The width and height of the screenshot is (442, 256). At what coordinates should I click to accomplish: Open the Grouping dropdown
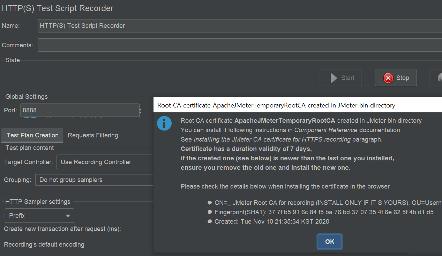coord(94,180)
